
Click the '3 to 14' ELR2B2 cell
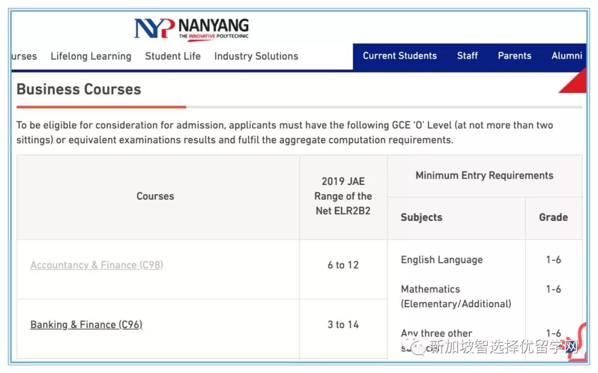point(343,325)
